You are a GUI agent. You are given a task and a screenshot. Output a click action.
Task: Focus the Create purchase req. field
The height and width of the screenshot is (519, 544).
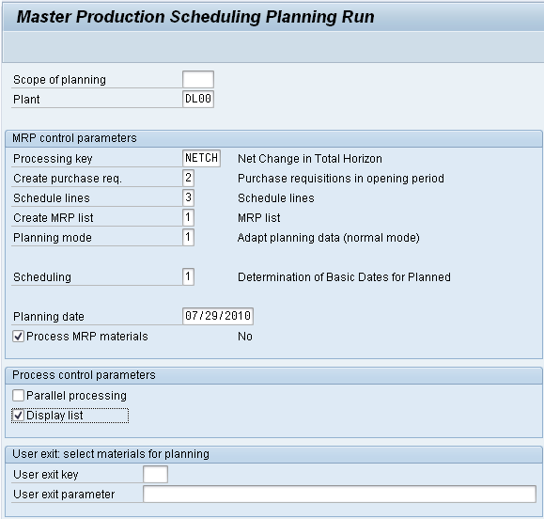(188, 178)
